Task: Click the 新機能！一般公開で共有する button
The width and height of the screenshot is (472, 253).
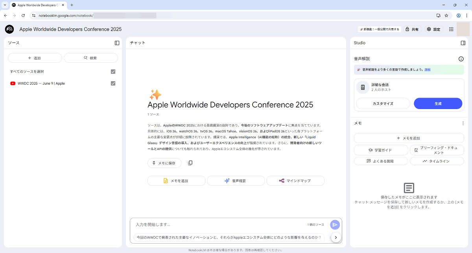Action: pyautogui.click(x=379, y=29)
